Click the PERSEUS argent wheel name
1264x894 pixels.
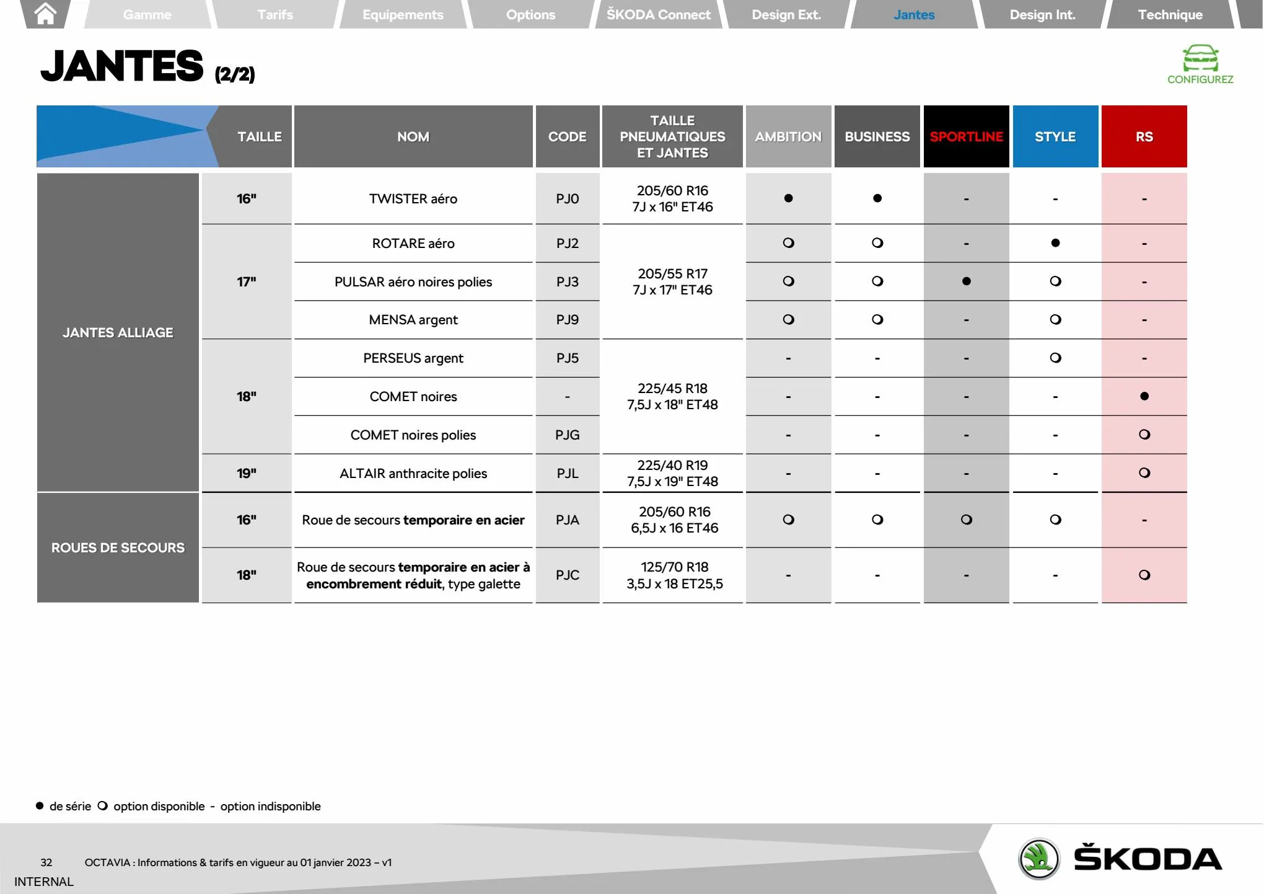tap(413, 358)
